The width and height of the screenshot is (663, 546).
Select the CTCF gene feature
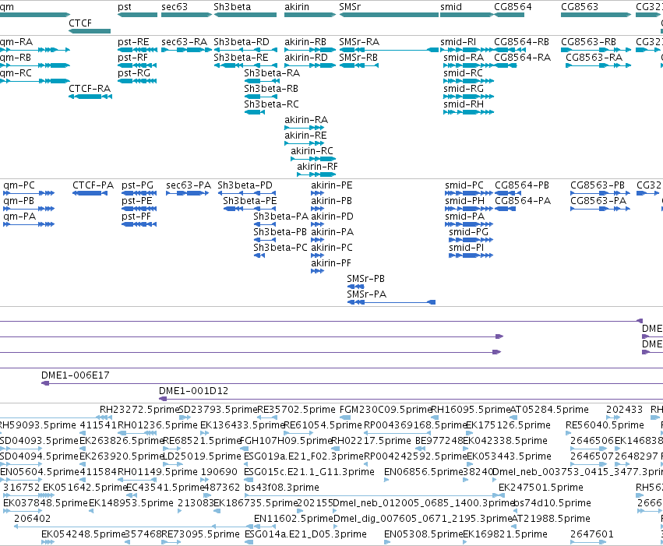click(x=90, y=31)
